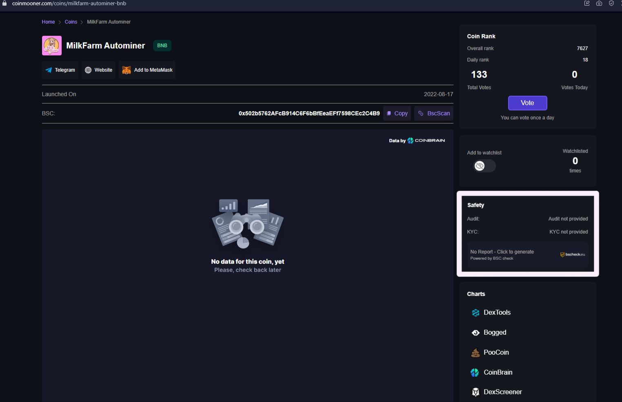Select the contract address text 0x502b5762...
The height and width of the screenshot is (402, 622).
pos(309,113)
